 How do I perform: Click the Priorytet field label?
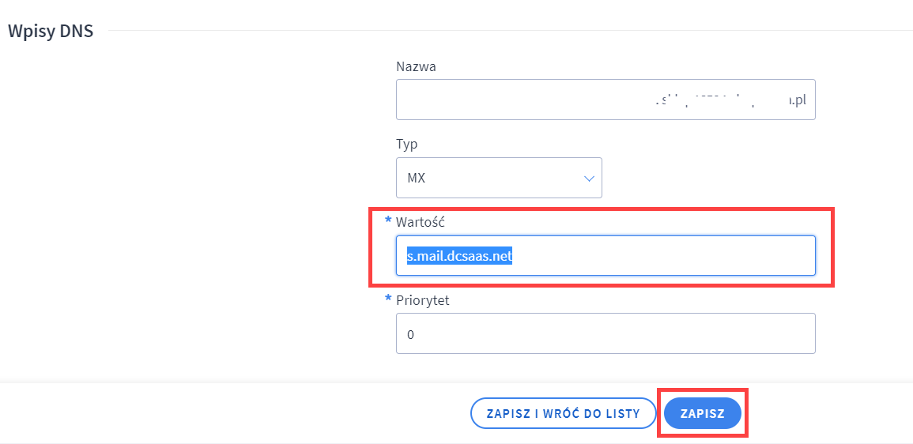[x=423, y=300]
